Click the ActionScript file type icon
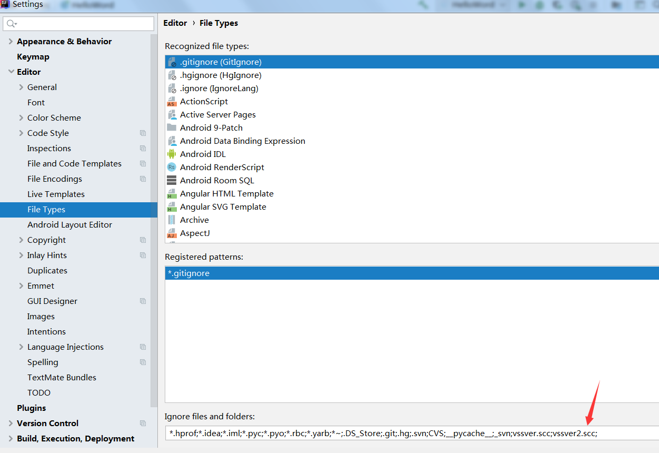The height and width of the screenshot is (453, 659). [x=172, y=102]
